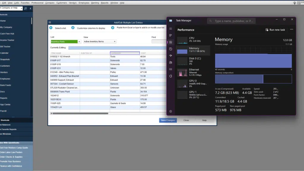304x171 pixels.
Task: Click the Add/Edit Multiple List Entries window icon
Action: [50, 23]
